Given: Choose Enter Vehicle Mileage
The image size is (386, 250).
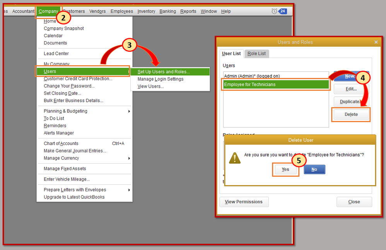Looking at the screenshot, I should [x=67, y=179].
